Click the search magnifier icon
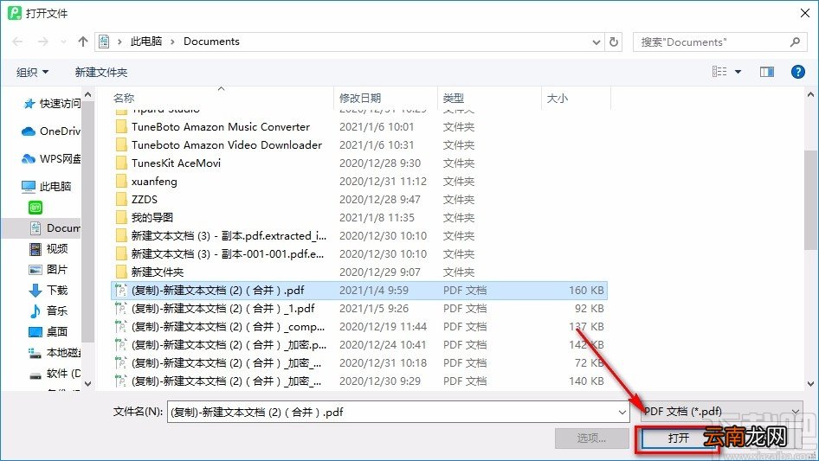This screenshot has height=461, width=819. click(x=795, y=42)
